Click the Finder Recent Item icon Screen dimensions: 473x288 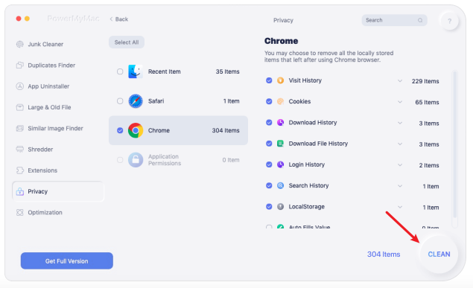pyautogui.click(x=136, y=71)
